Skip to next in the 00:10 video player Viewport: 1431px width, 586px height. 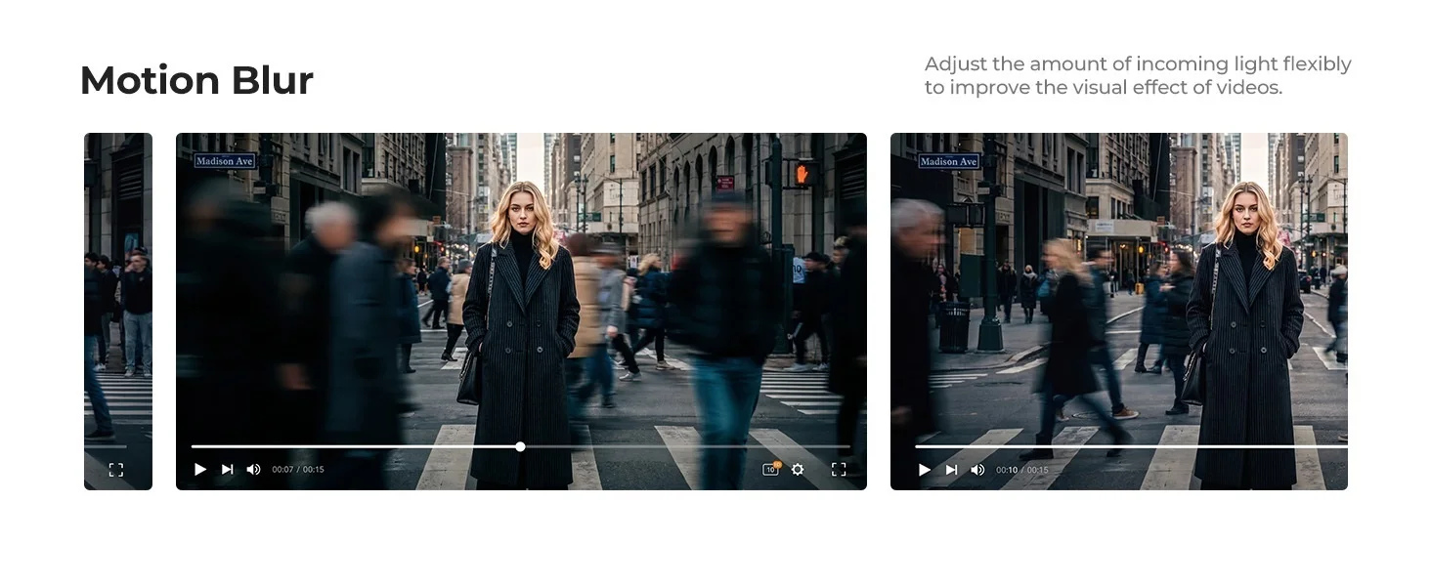pos(951,470)
